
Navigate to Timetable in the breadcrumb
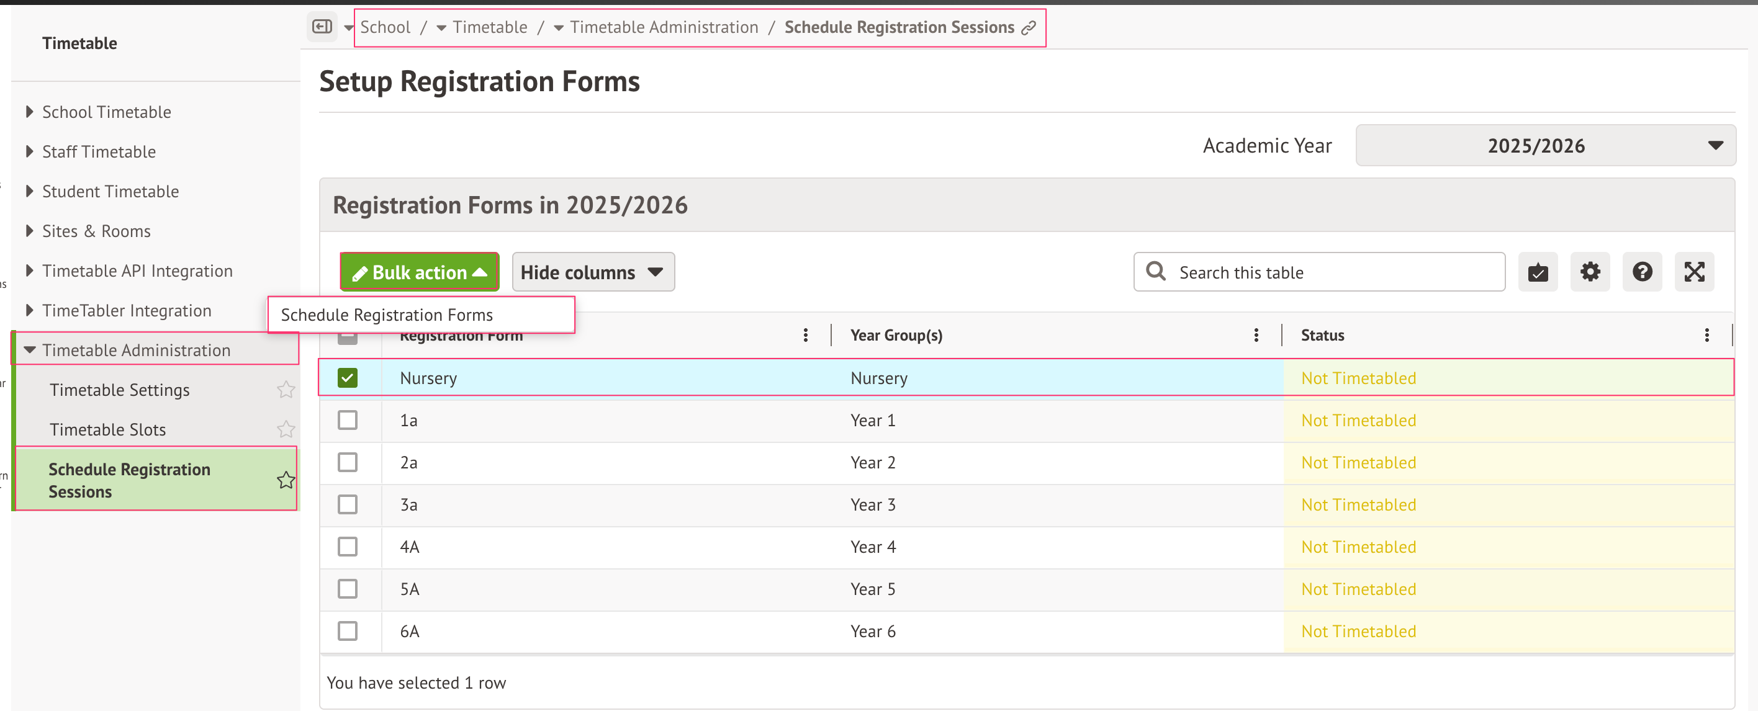coord(490,27)
